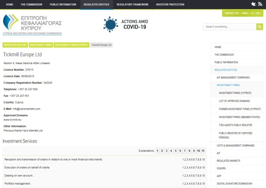Click REGULATED ENTITIES breadcrumb

pos(15,45)
